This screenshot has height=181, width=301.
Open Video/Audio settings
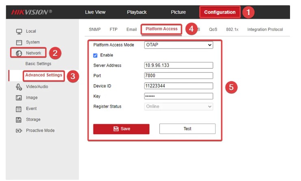pyautogui.click(x=37, y=87)
